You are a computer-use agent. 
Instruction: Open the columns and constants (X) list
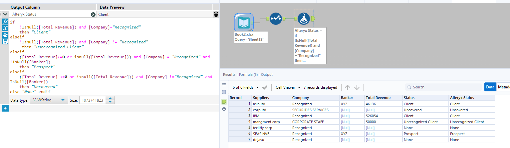[x=5, y=28]
